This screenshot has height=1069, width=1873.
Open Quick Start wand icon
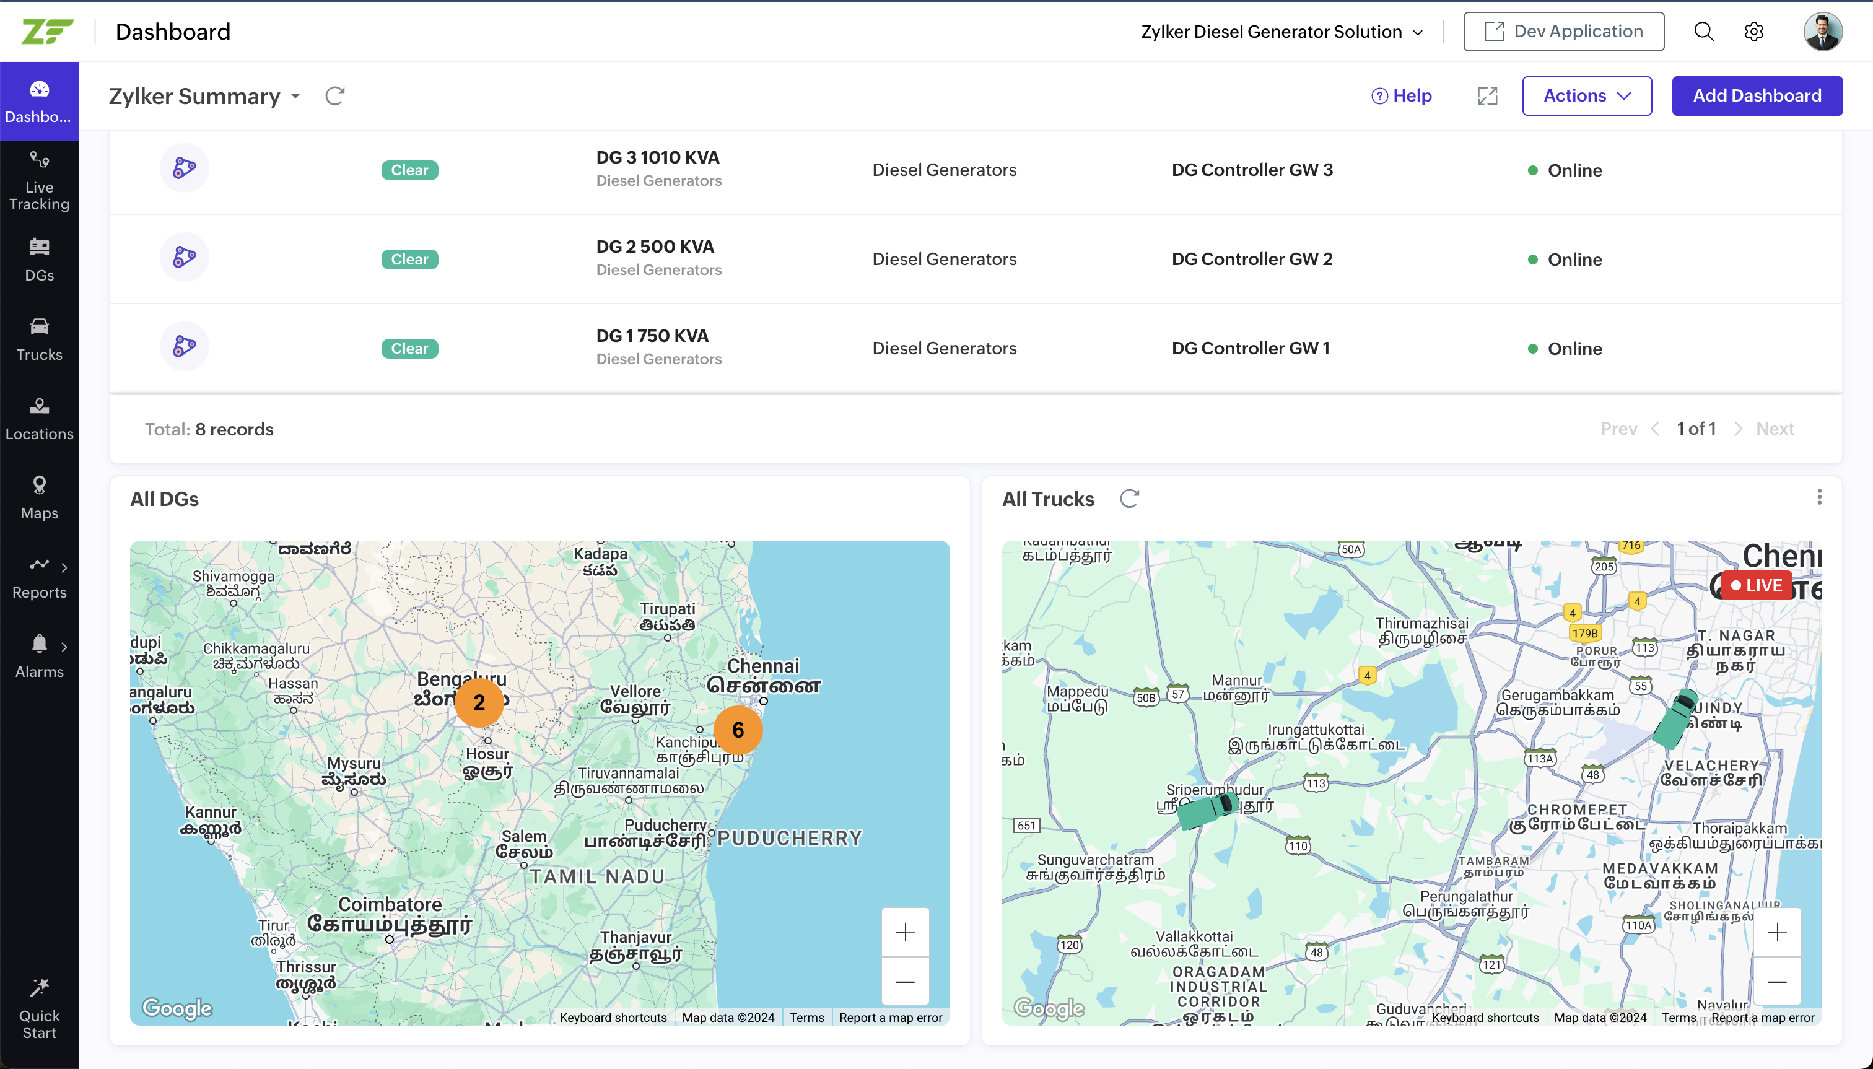[40, 988]
